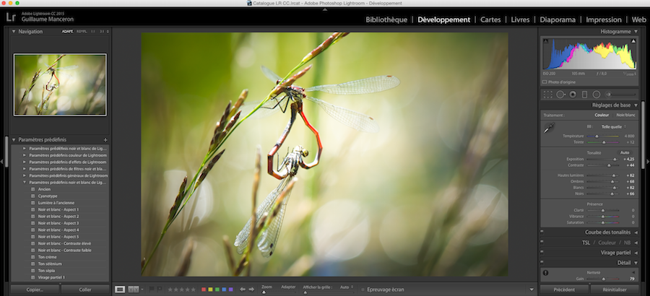Toggle highlight clipping indicator in histogram
The height and width of the screenshot is (296, 650).
(633, 40)
